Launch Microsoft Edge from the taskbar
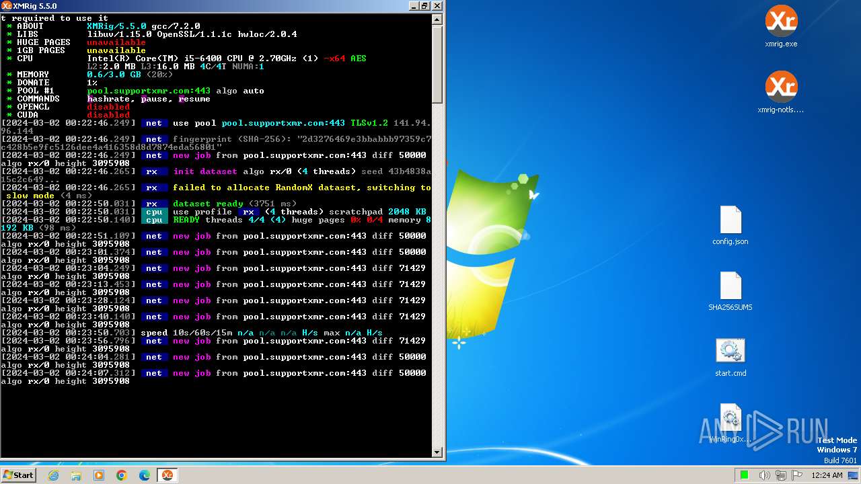The width and height of the screenshot is (861, 484). point(145,475)
